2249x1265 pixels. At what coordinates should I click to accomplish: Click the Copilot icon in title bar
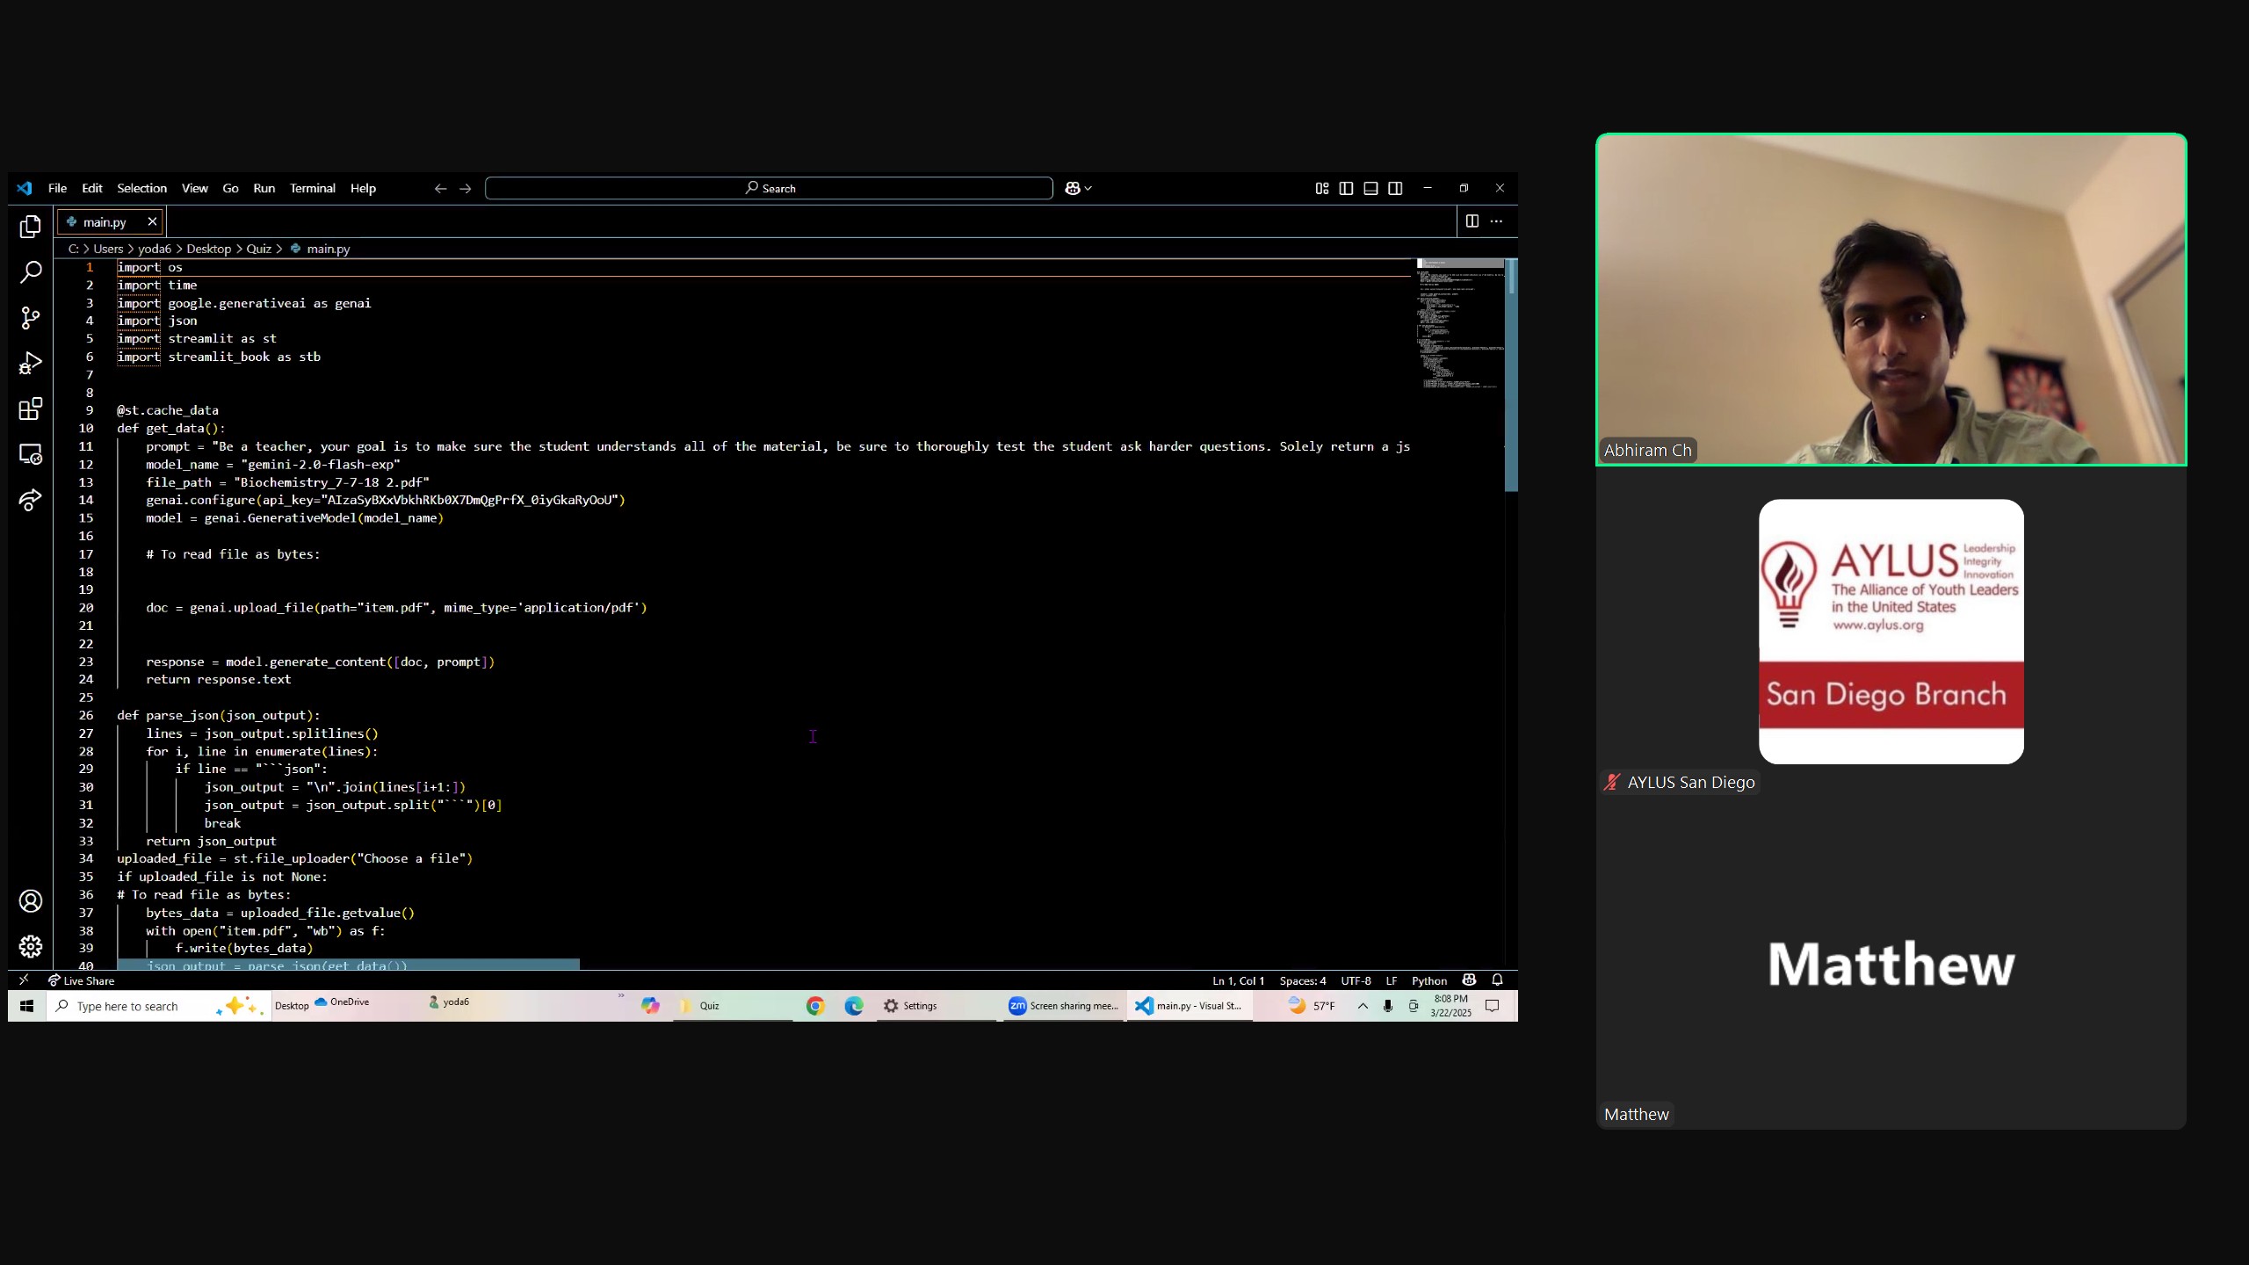point(1073,188)
